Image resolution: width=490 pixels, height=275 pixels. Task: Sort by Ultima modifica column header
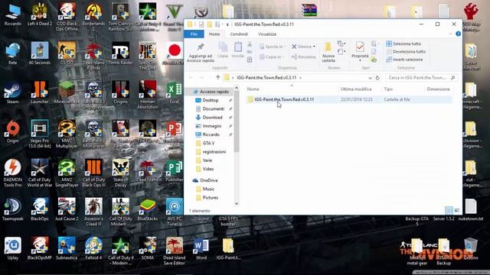pyautogui.click(x=356, y=89)
